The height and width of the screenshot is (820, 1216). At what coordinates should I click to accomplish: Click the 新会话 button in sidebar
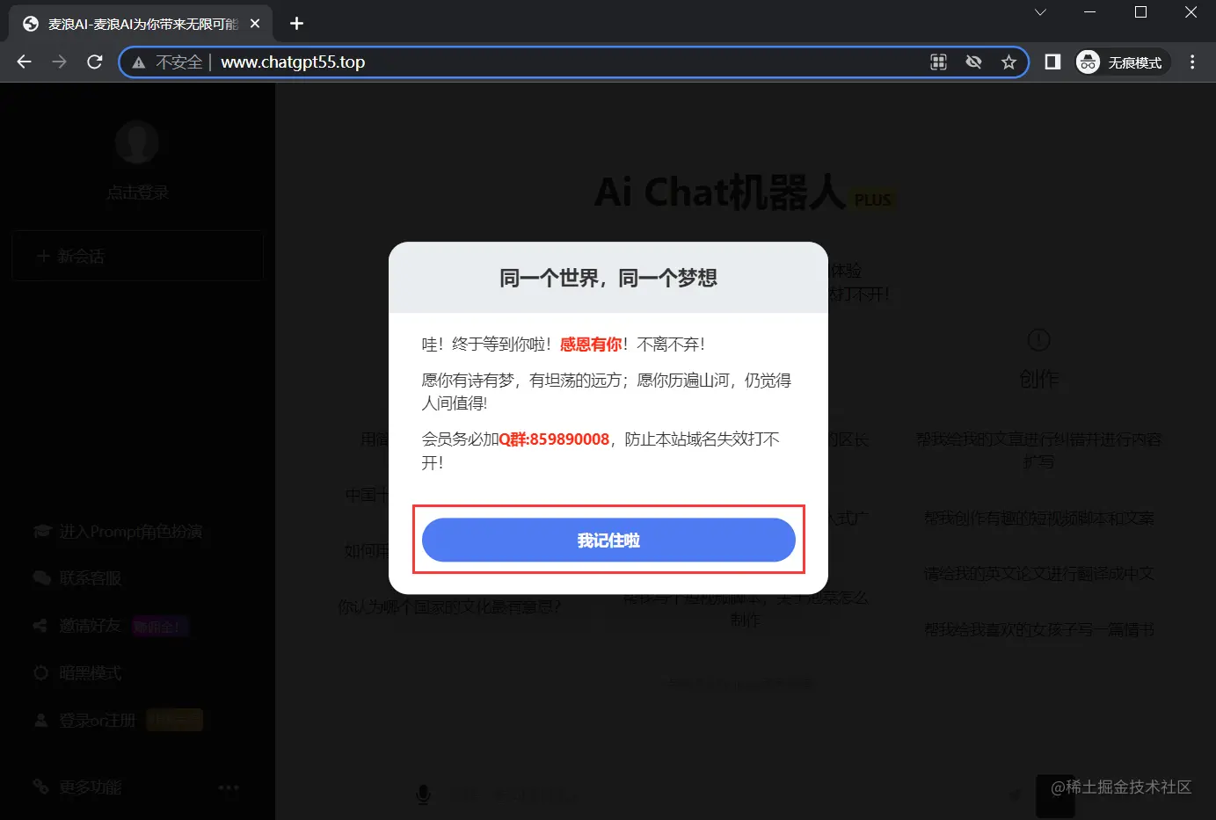[137, 256]
